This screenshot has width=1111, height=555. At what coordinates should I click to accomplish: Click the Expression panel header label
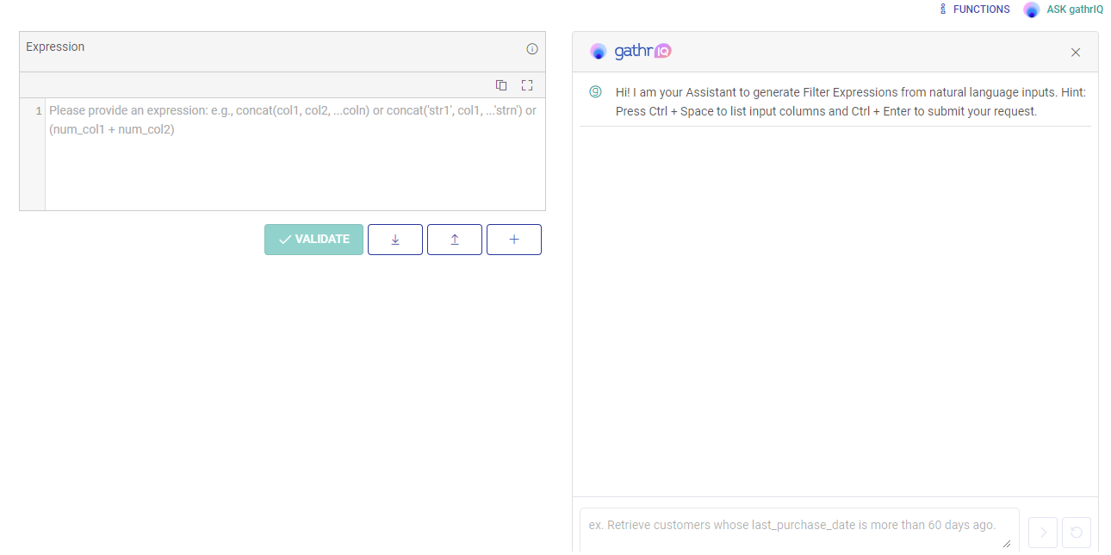[55, 47]
